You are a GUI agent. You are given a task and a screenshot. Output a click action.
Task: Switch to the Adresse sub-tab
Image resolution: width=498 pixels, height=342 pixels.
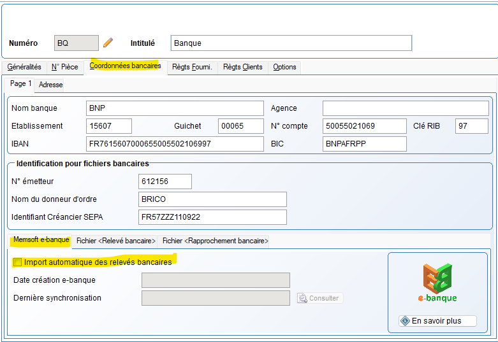(50, 84)
